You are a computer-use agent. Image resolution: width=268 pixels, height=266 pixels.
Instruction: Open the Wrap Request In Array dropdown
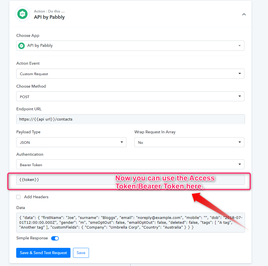[189, 142]
